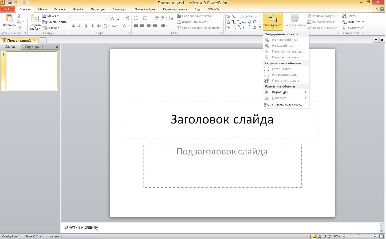The height and width of the screenshot is (239, 386).
Task: Select the five-point star shape in gallery
Action: click(x=255, y=27)
